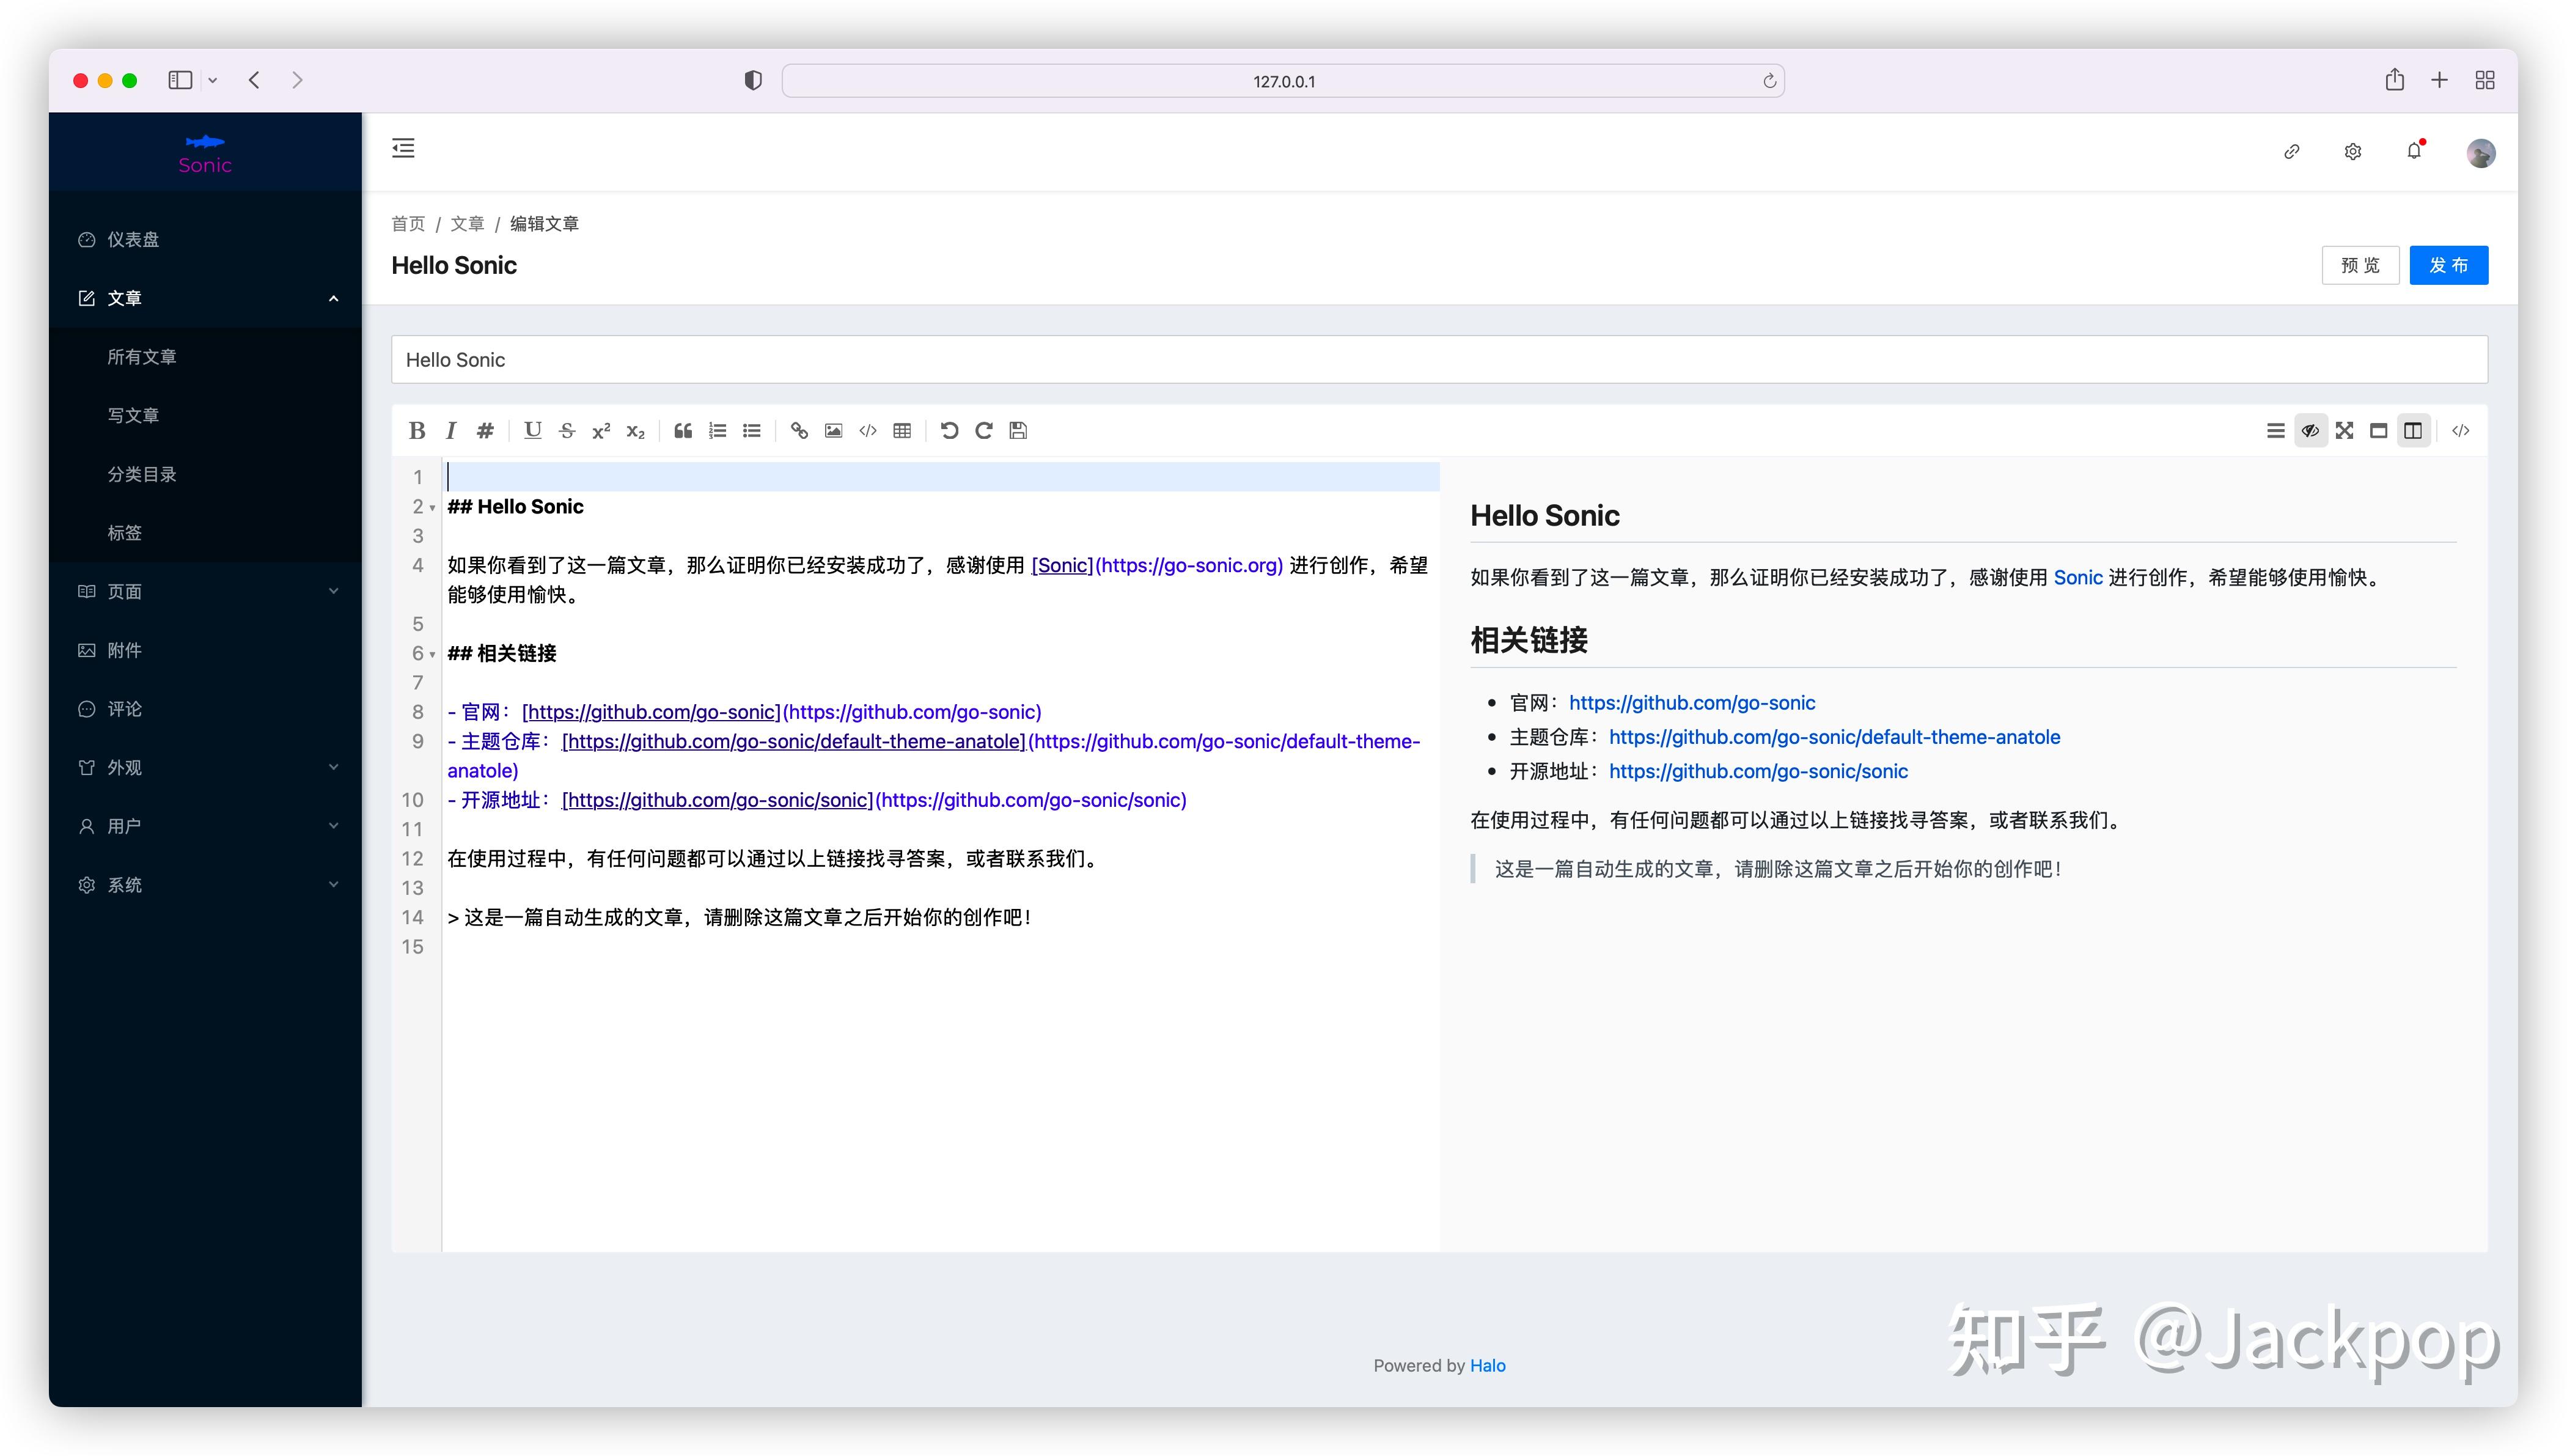The image size is (2567, 1456).
Task: Apply strikethrough formatting
Action: coord(567,431)
